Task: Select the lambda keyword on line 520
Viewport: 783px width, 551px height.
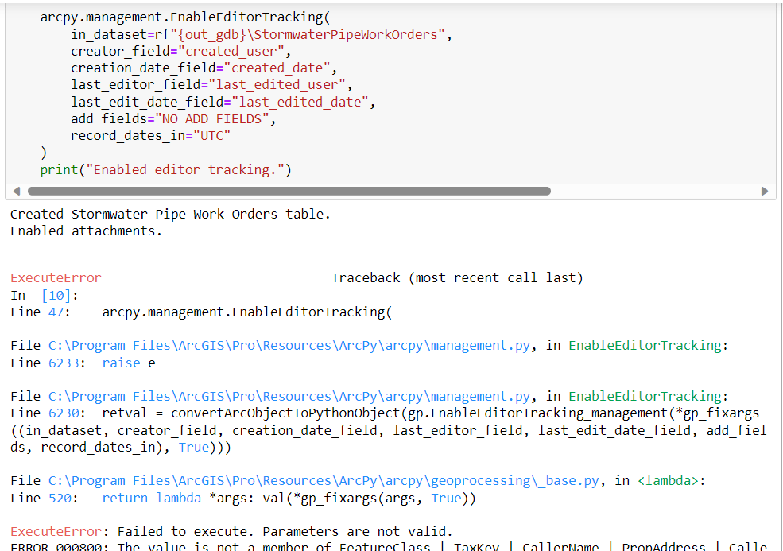Action: [x=178, y=497]
